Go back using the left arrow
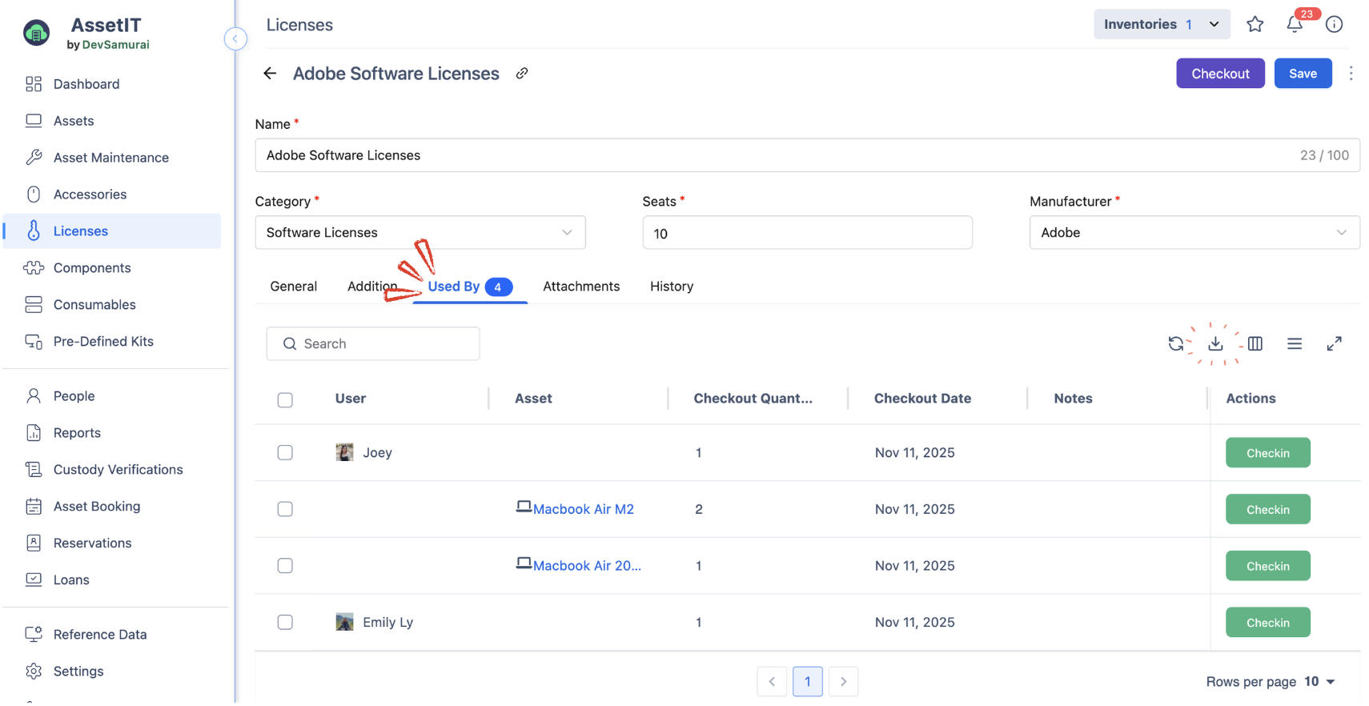The height and width of the screenshot is (706, 1369). 270,74
